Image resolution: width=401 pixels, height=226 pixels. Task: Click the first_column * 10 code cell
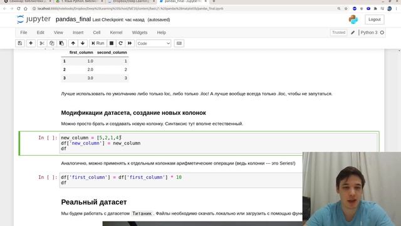coord(181,180)
